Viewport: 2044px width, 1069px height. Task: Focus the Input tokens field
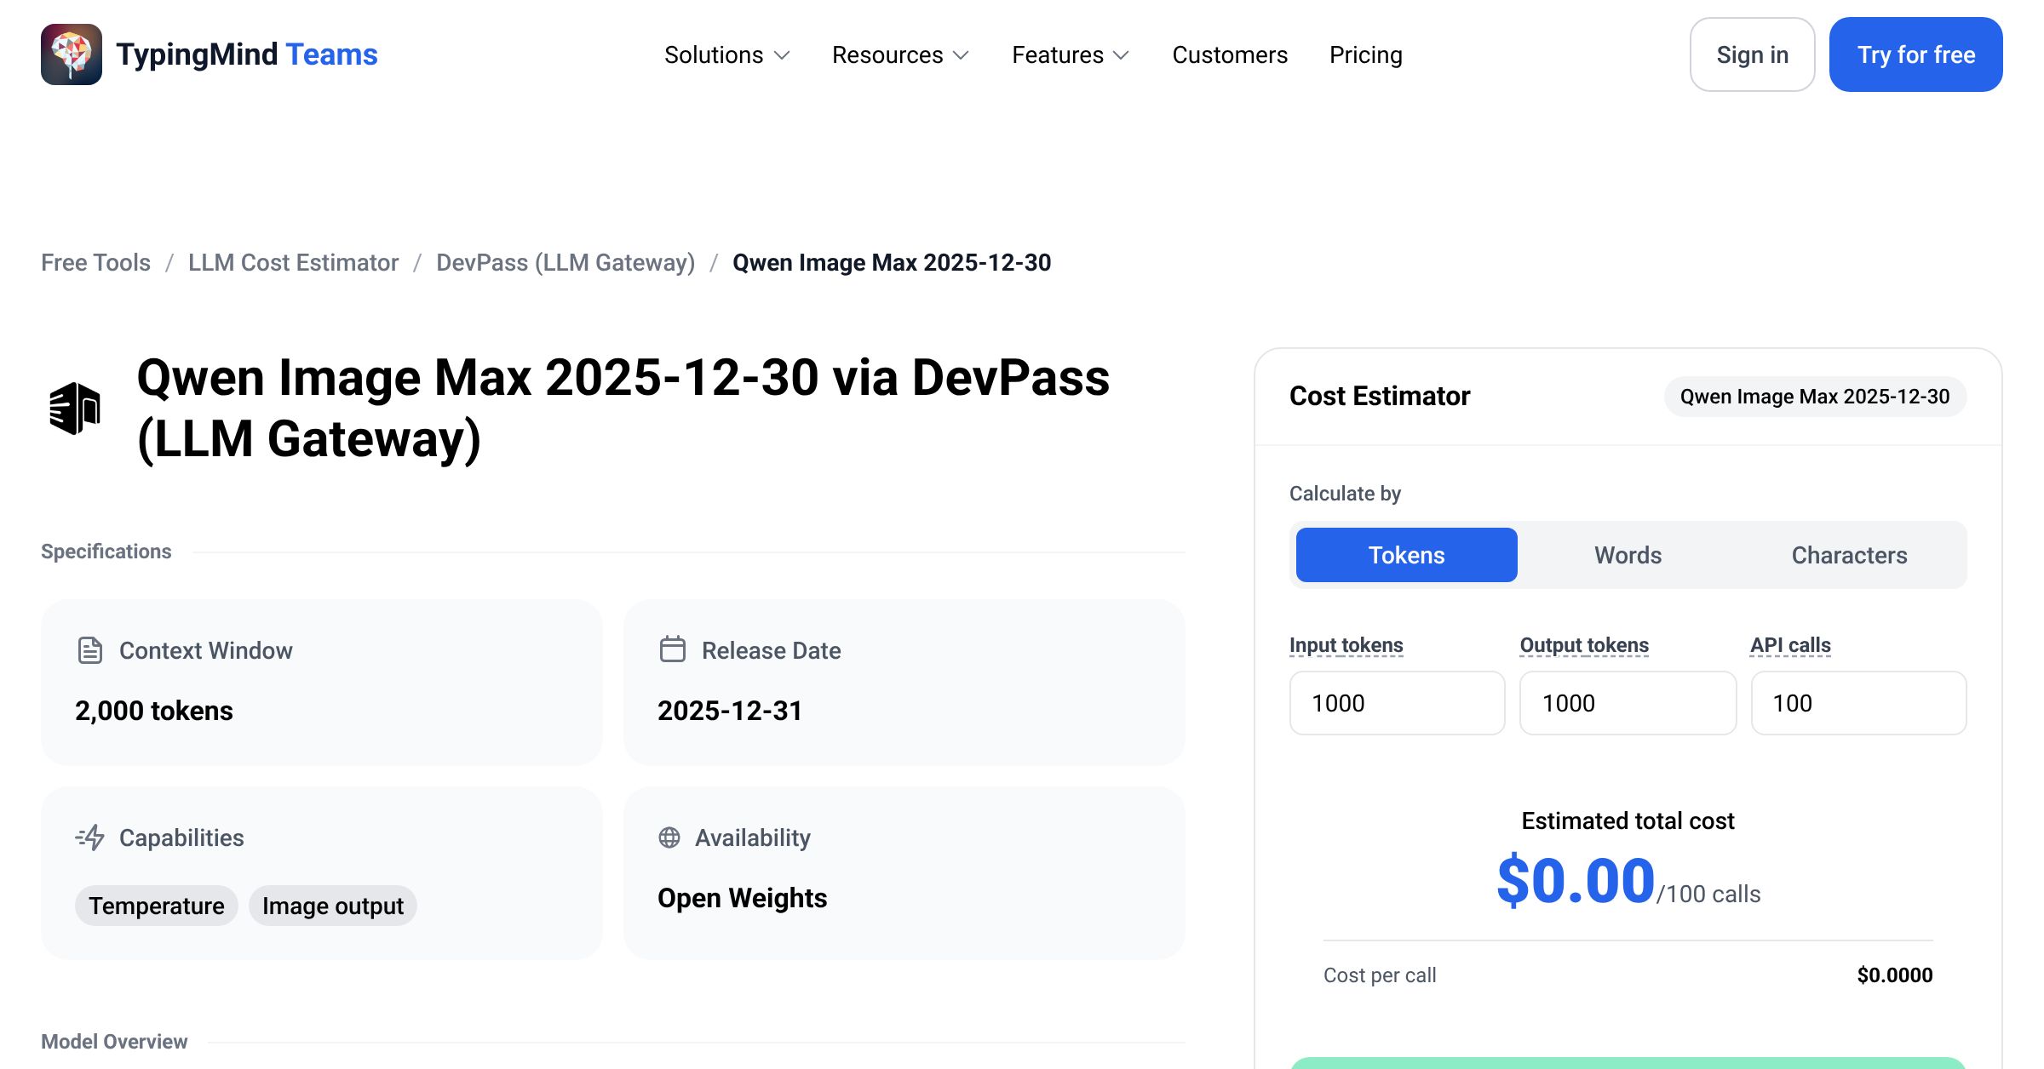tap(1398, 703)
